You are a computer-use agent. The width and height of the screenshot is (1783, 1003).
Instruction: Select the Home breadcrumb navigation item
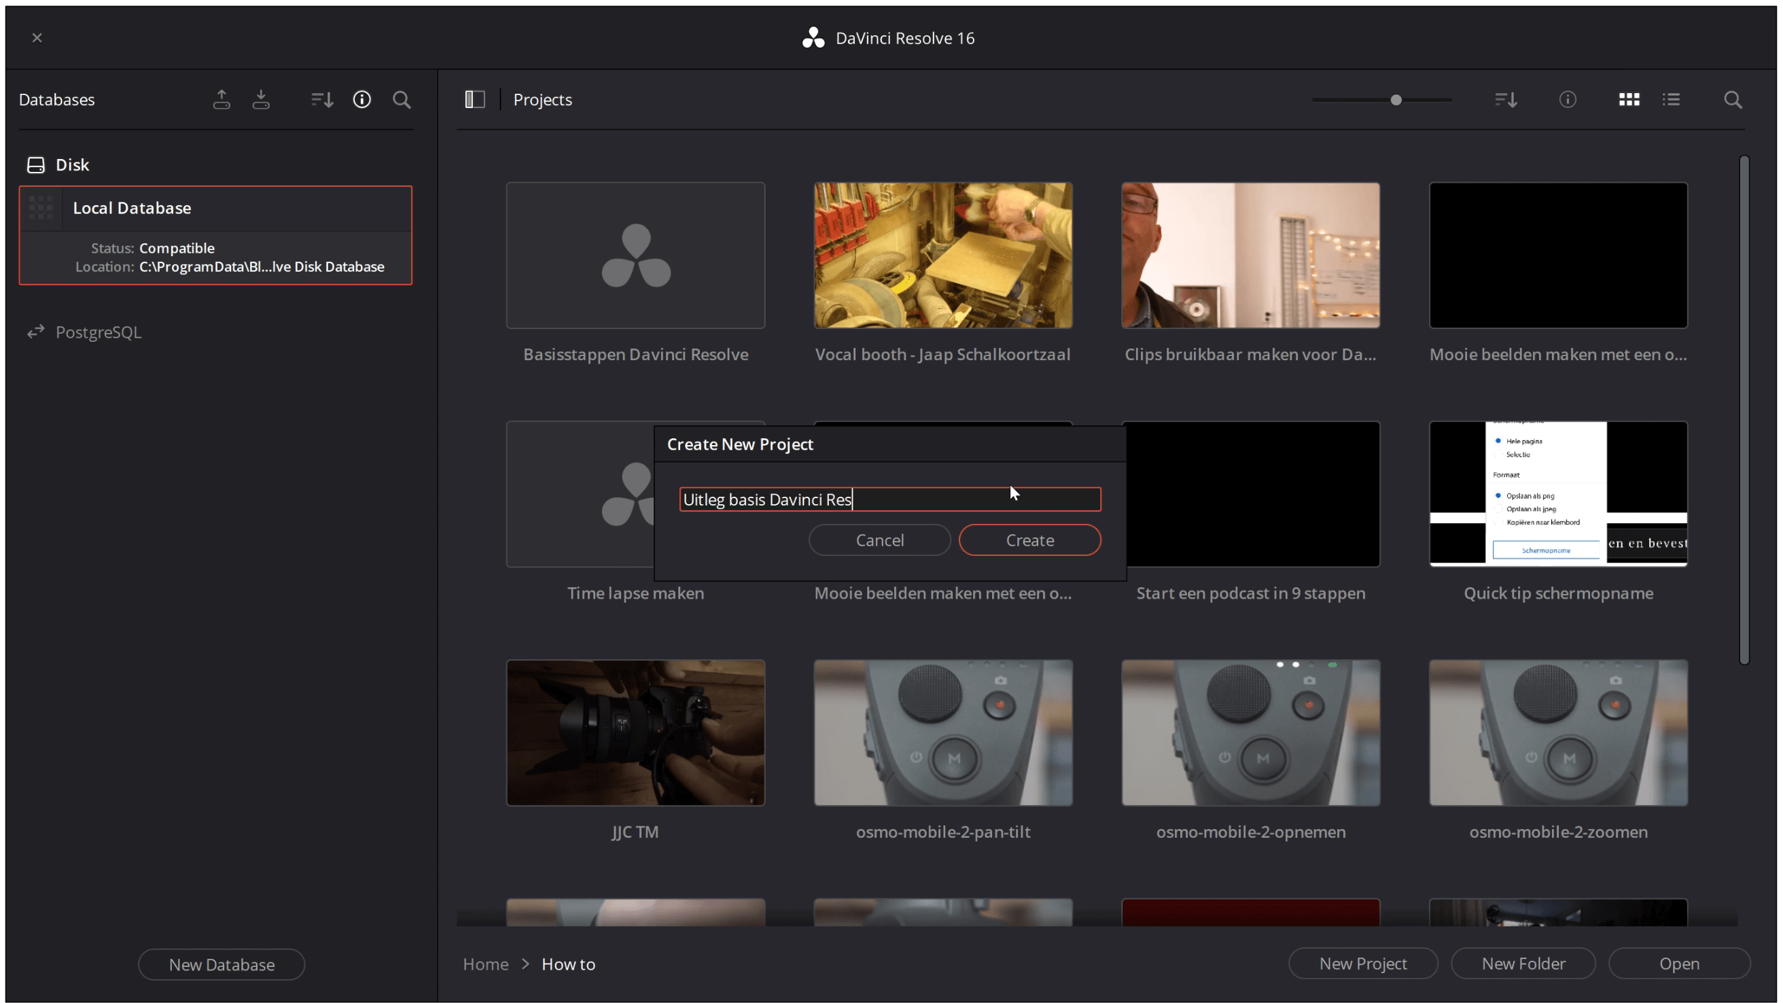pyautogui.click(x=485, y=964)
